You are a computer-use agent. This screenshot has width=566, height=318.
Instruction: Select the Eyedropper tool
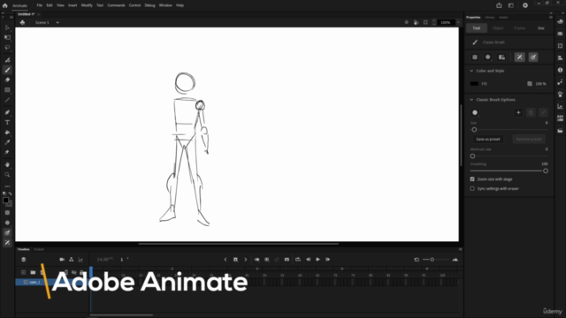click(7, 142)
